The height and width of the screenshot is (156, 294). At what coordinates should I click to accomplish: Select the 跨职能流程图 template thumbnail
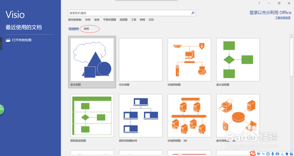click(x=92, y=116)
